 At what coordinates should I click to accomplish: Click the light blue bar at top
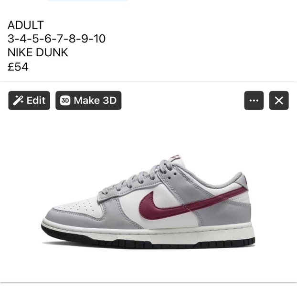pyautogui.click(x=87, y=0)
